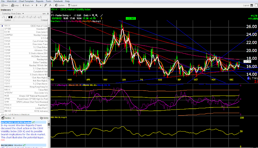
Task: Click the Layout grid icon
Action: (252, 5)
